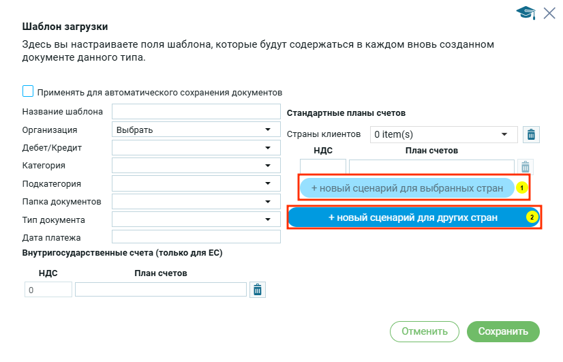Open the graduation cap tutorial icon
Image resolution: width=563 pixels, height=362 pixels.
526,12
